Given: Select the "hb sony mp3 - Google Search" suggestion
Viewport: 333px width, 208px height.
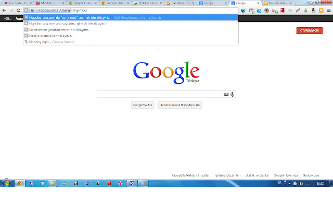Looking at the screenshot, I should click(131, 42).
